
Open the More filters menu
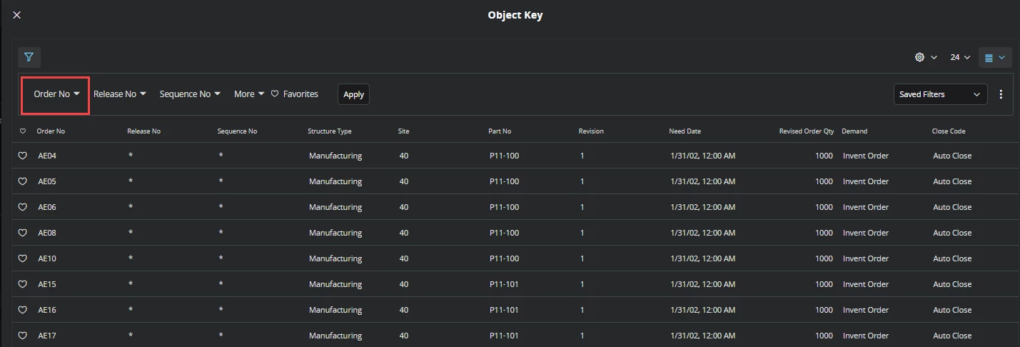pos(249,94)
